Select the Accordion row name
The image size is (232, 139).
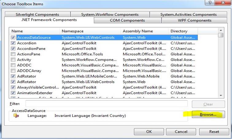coord(27,43)
